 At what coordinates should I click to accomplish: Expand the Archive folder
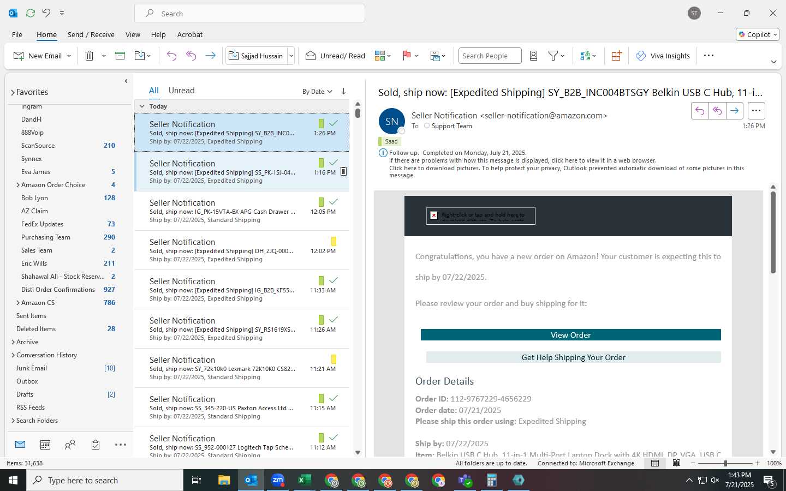click(13, 342)
